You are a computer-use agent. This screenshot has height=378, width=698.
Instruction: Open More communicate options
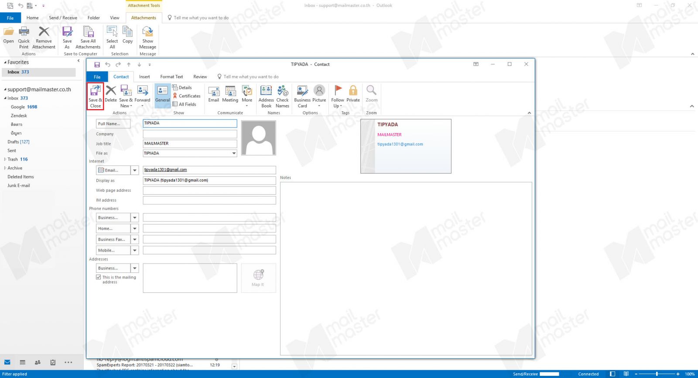247,96
